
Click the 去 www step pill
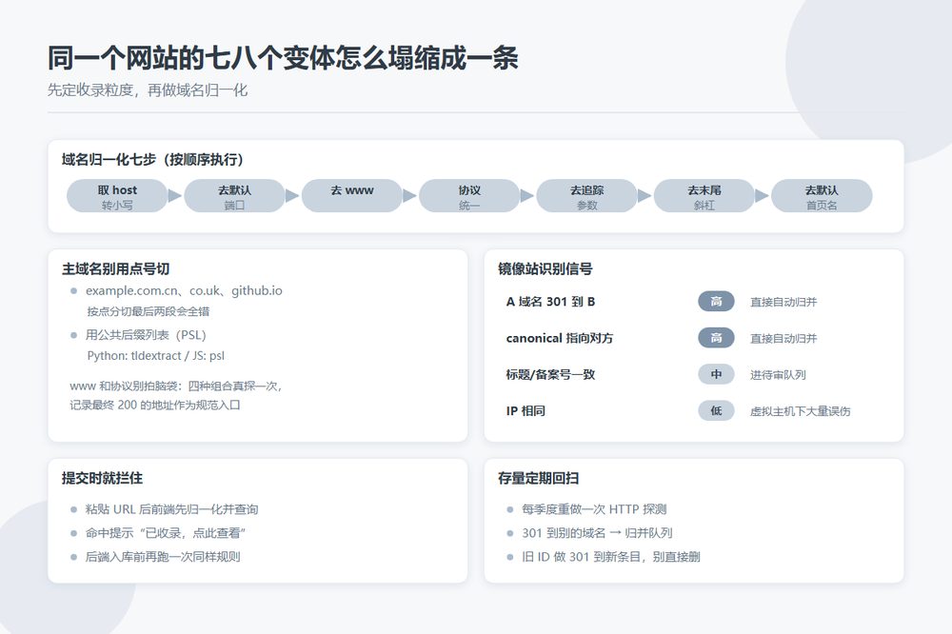(352, 195)
